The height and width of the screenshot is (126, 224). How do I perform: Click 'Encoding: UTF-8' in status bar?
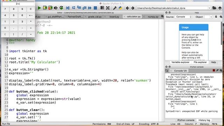tap(148, 124)
